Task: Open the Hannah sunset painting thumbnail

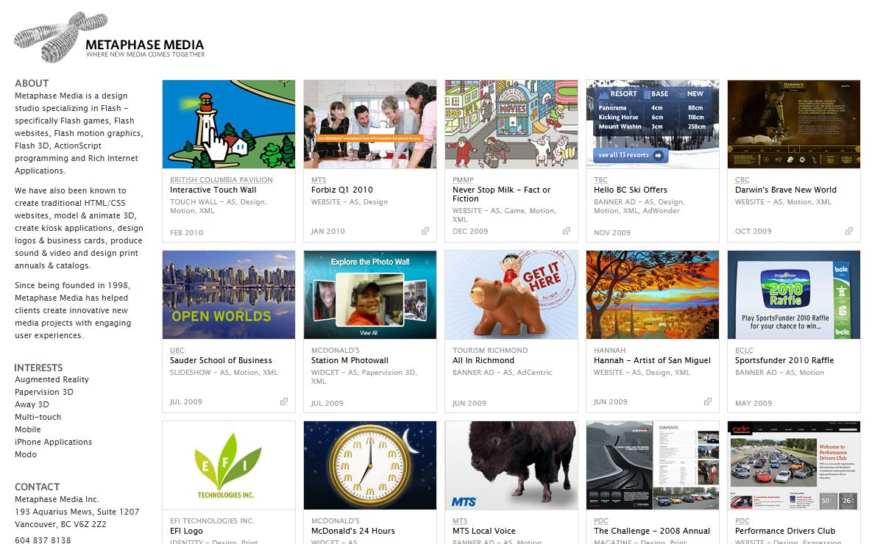Action: click(x=653, y=295)
